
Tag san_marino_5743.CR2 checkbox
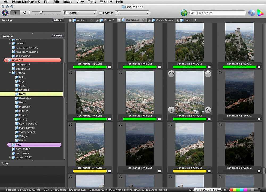tap(110, 119)
